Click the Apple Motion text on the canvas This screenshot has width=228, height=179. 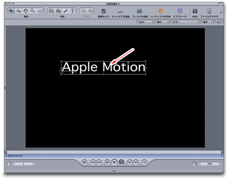click(x=104, y=67)
